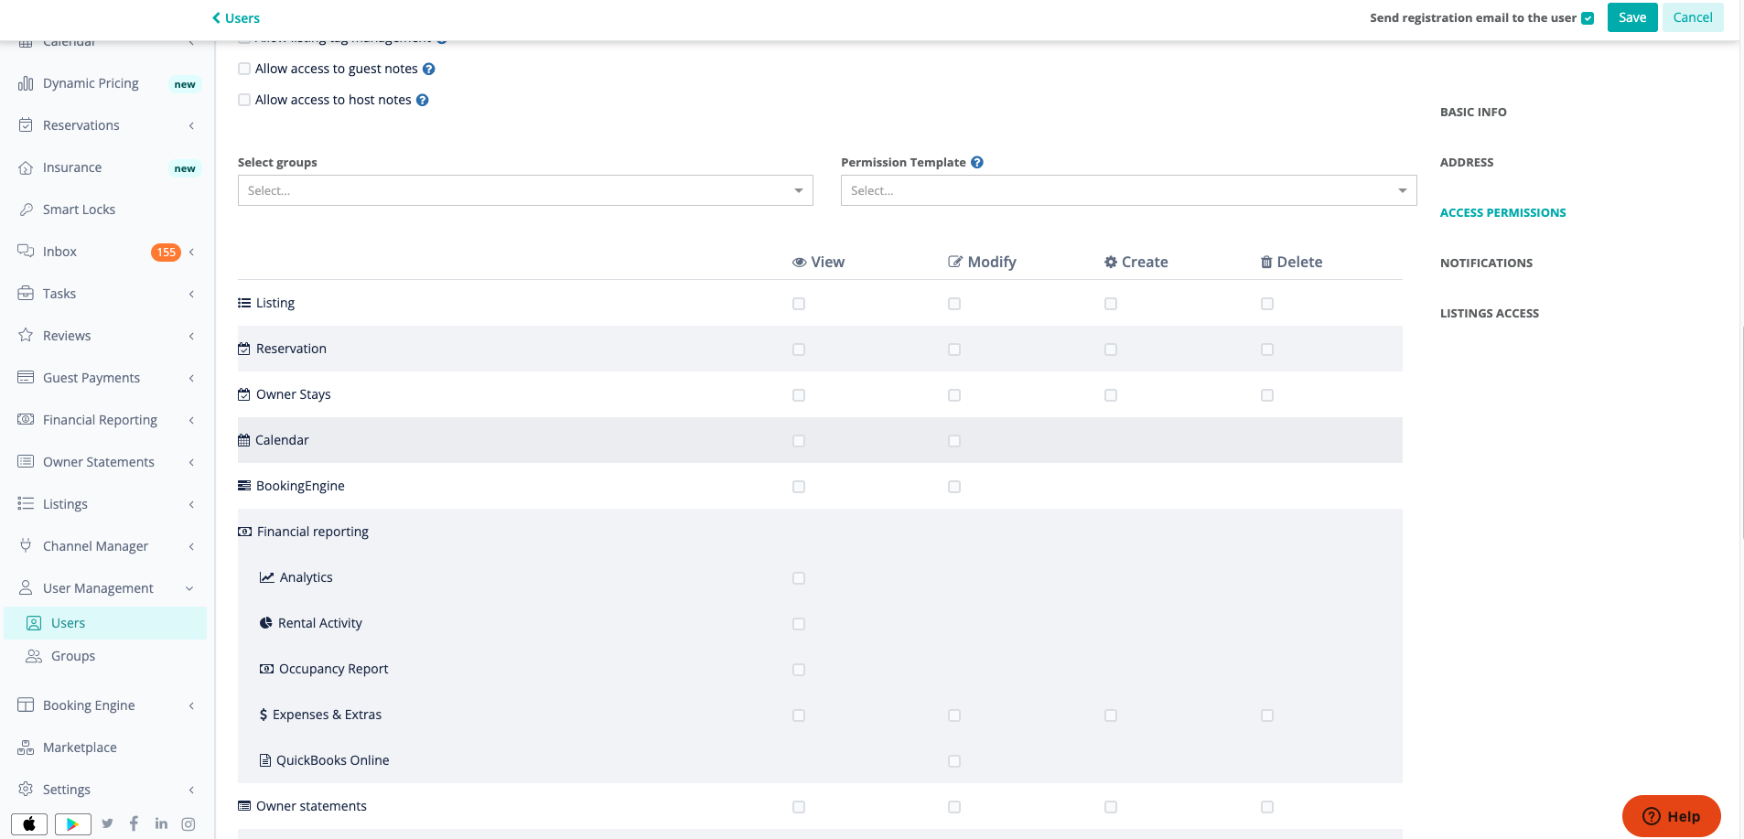Save the user settings

pos(1631,16)
